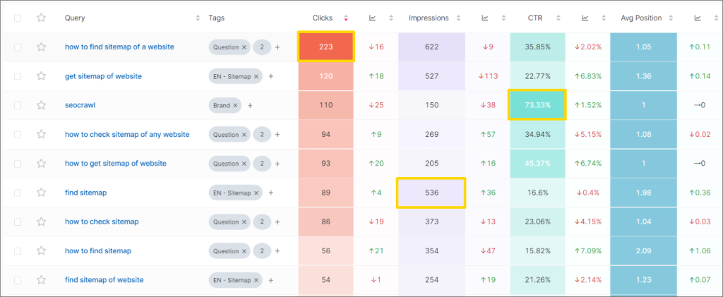Remove Brand tag from seocrawl row
This screenshot has width=723, height=297.
click(235, 105)
